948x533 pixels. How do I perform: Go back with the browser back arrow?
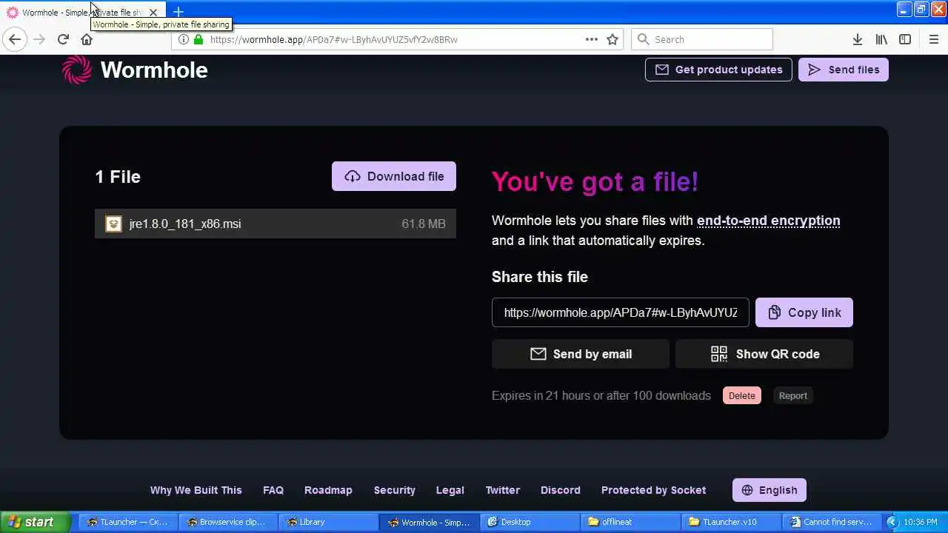pos(15,39)
